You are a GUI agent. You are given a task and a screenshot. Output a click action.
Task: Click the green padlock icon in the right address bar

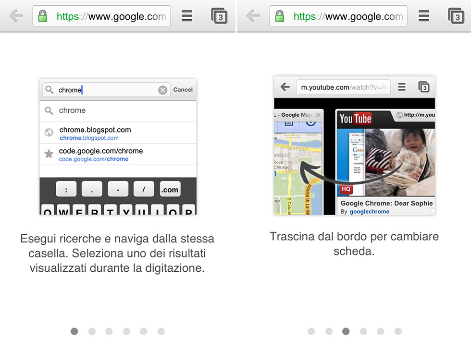280,16
